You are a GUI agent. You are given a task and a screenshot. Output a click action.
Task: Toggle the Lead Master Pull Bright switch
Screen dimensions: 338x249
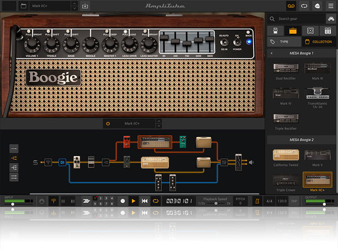145,32
